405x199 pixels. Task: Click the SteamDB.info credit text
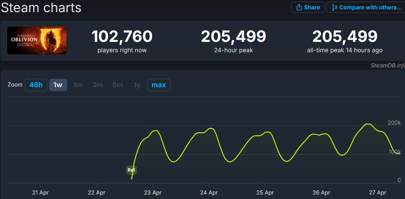point(388,65)
